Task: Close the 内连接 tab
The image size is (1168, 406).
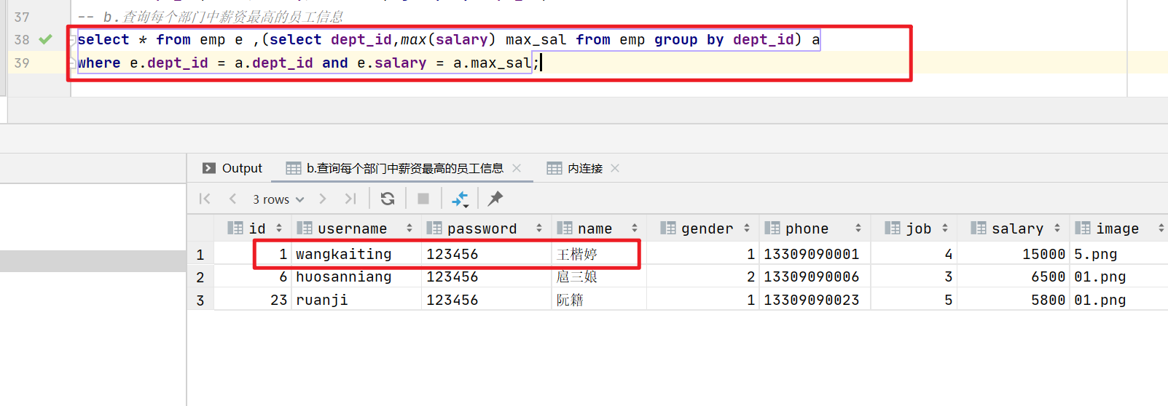Action: [x=615, y=168]
